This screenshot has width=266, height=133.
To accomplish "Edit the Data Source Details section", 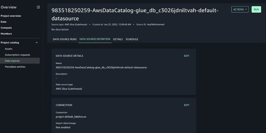I will coord(187,56).
